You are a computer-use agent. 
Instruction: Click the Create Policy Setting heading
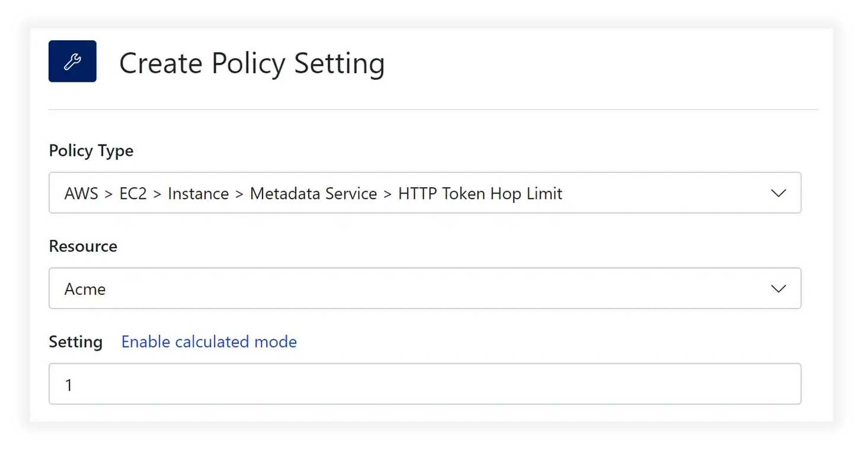pos(252,63)
